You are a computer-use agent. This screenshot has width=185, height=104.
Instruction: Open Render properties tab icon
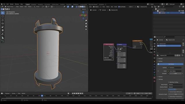coord(154,44)
